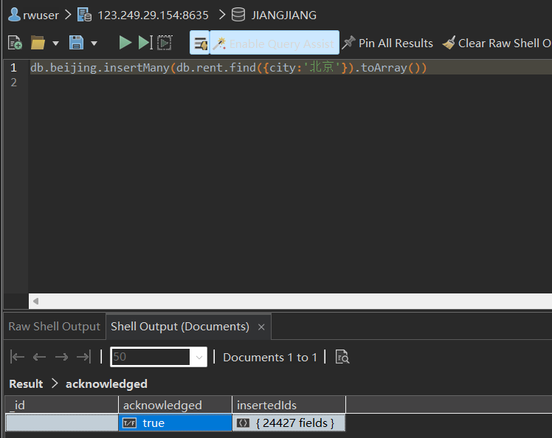Click the editor horizontal scrollbar left arrow
This screenshot has height=438, width=552.
coord(35,301)
